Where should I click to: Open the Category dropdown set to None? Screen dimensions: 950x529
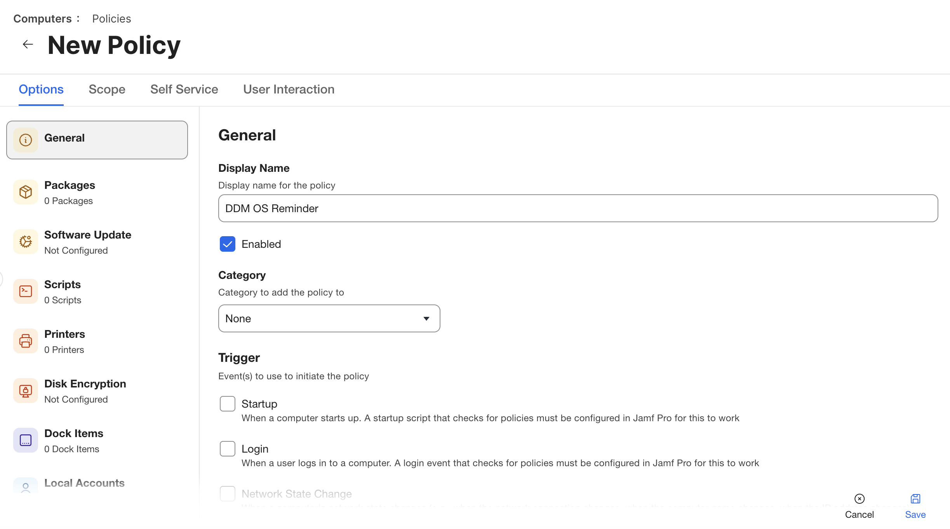point(329,318)
